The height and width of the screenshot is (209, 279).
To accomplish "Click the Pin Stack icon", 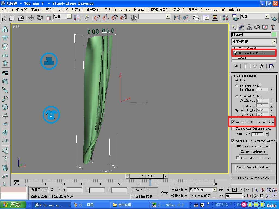I will point(235,66).
